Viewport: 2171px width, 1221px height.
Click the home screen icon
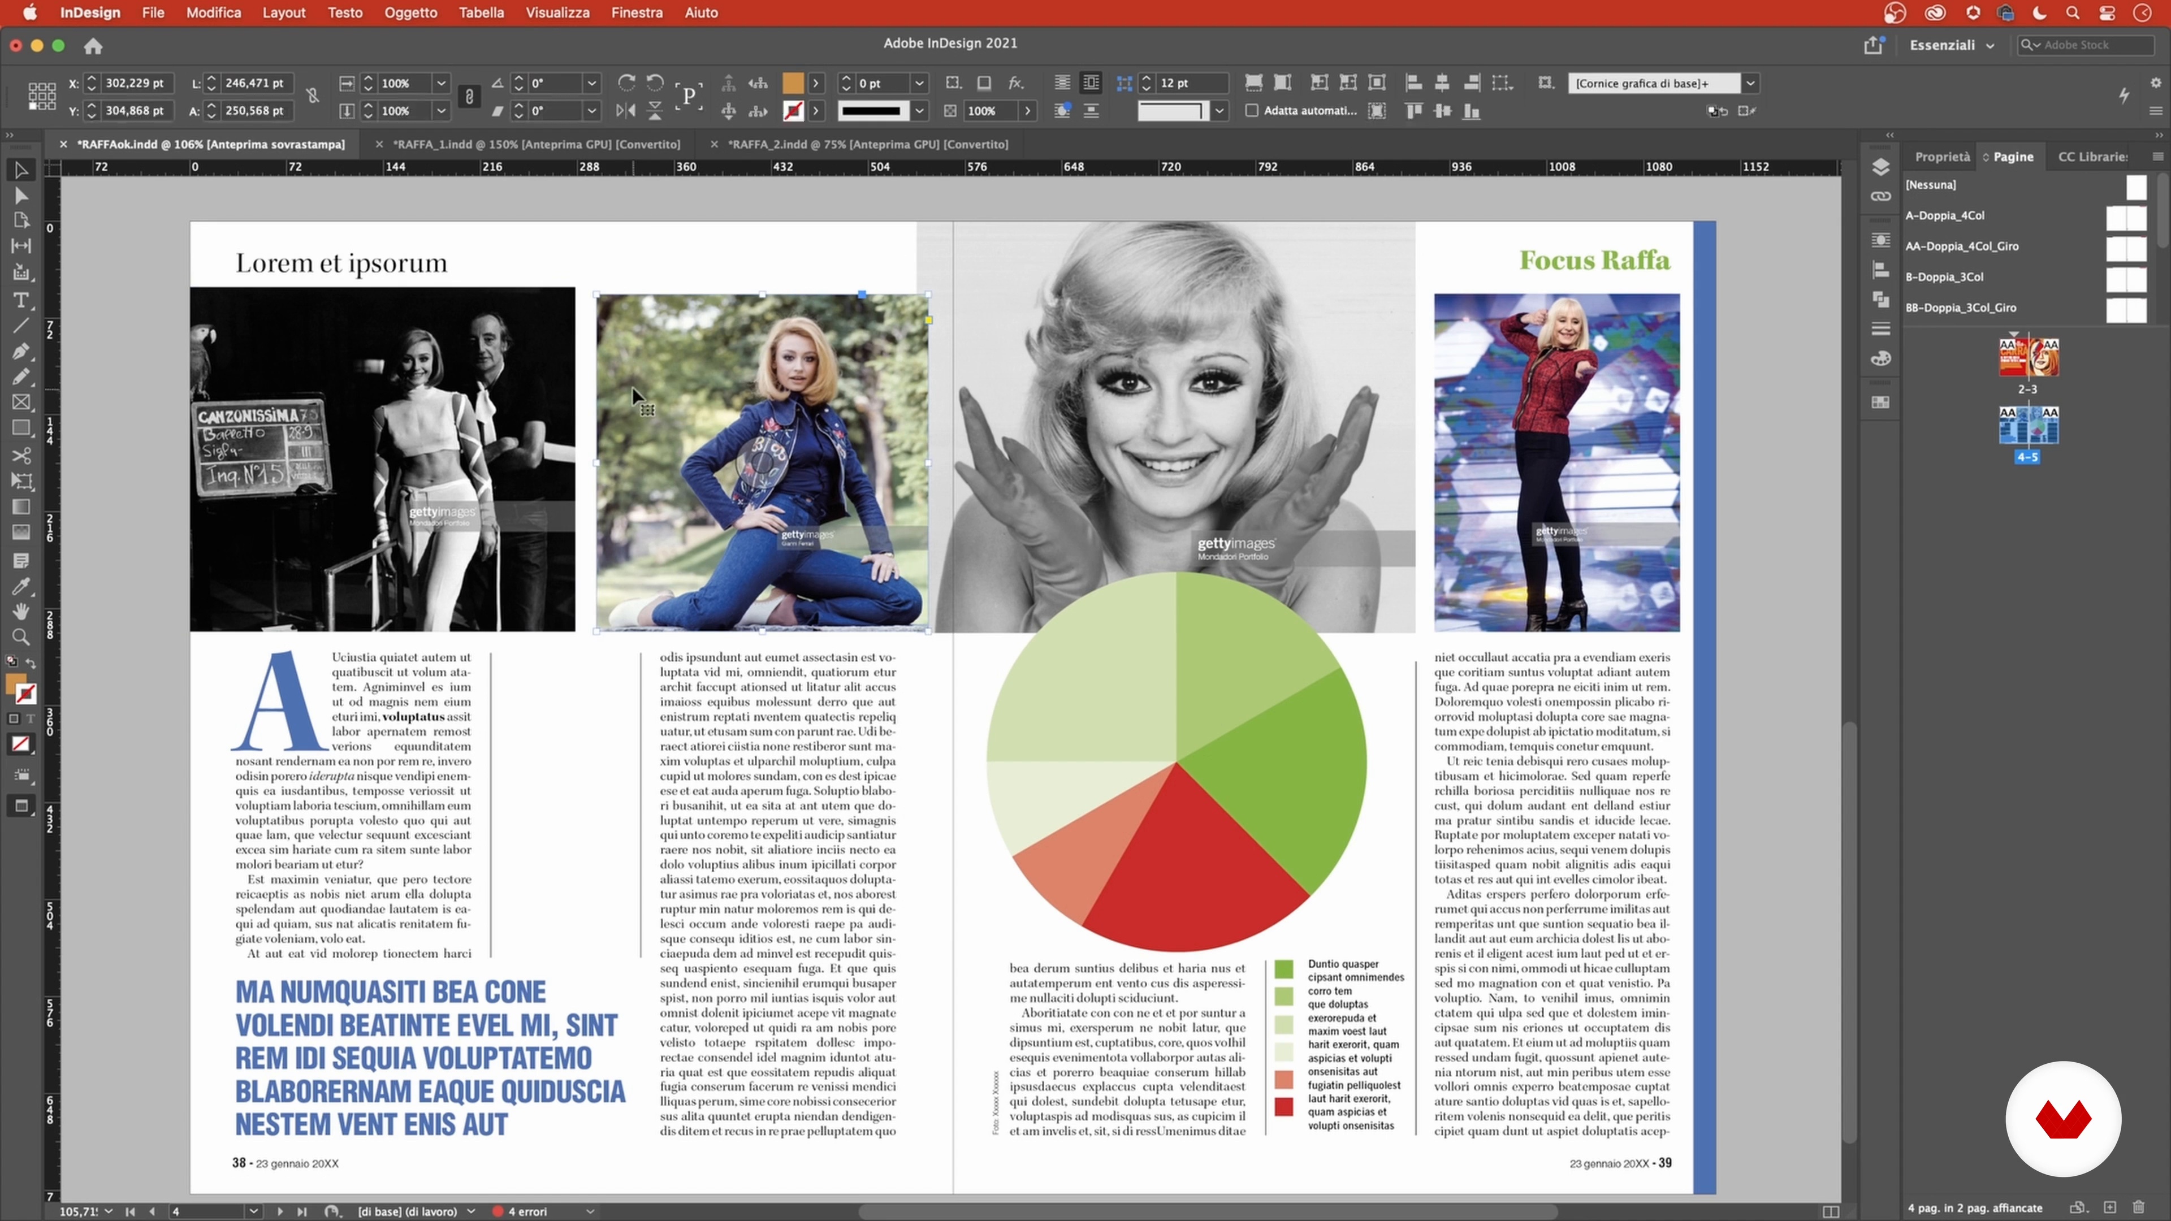93,45
